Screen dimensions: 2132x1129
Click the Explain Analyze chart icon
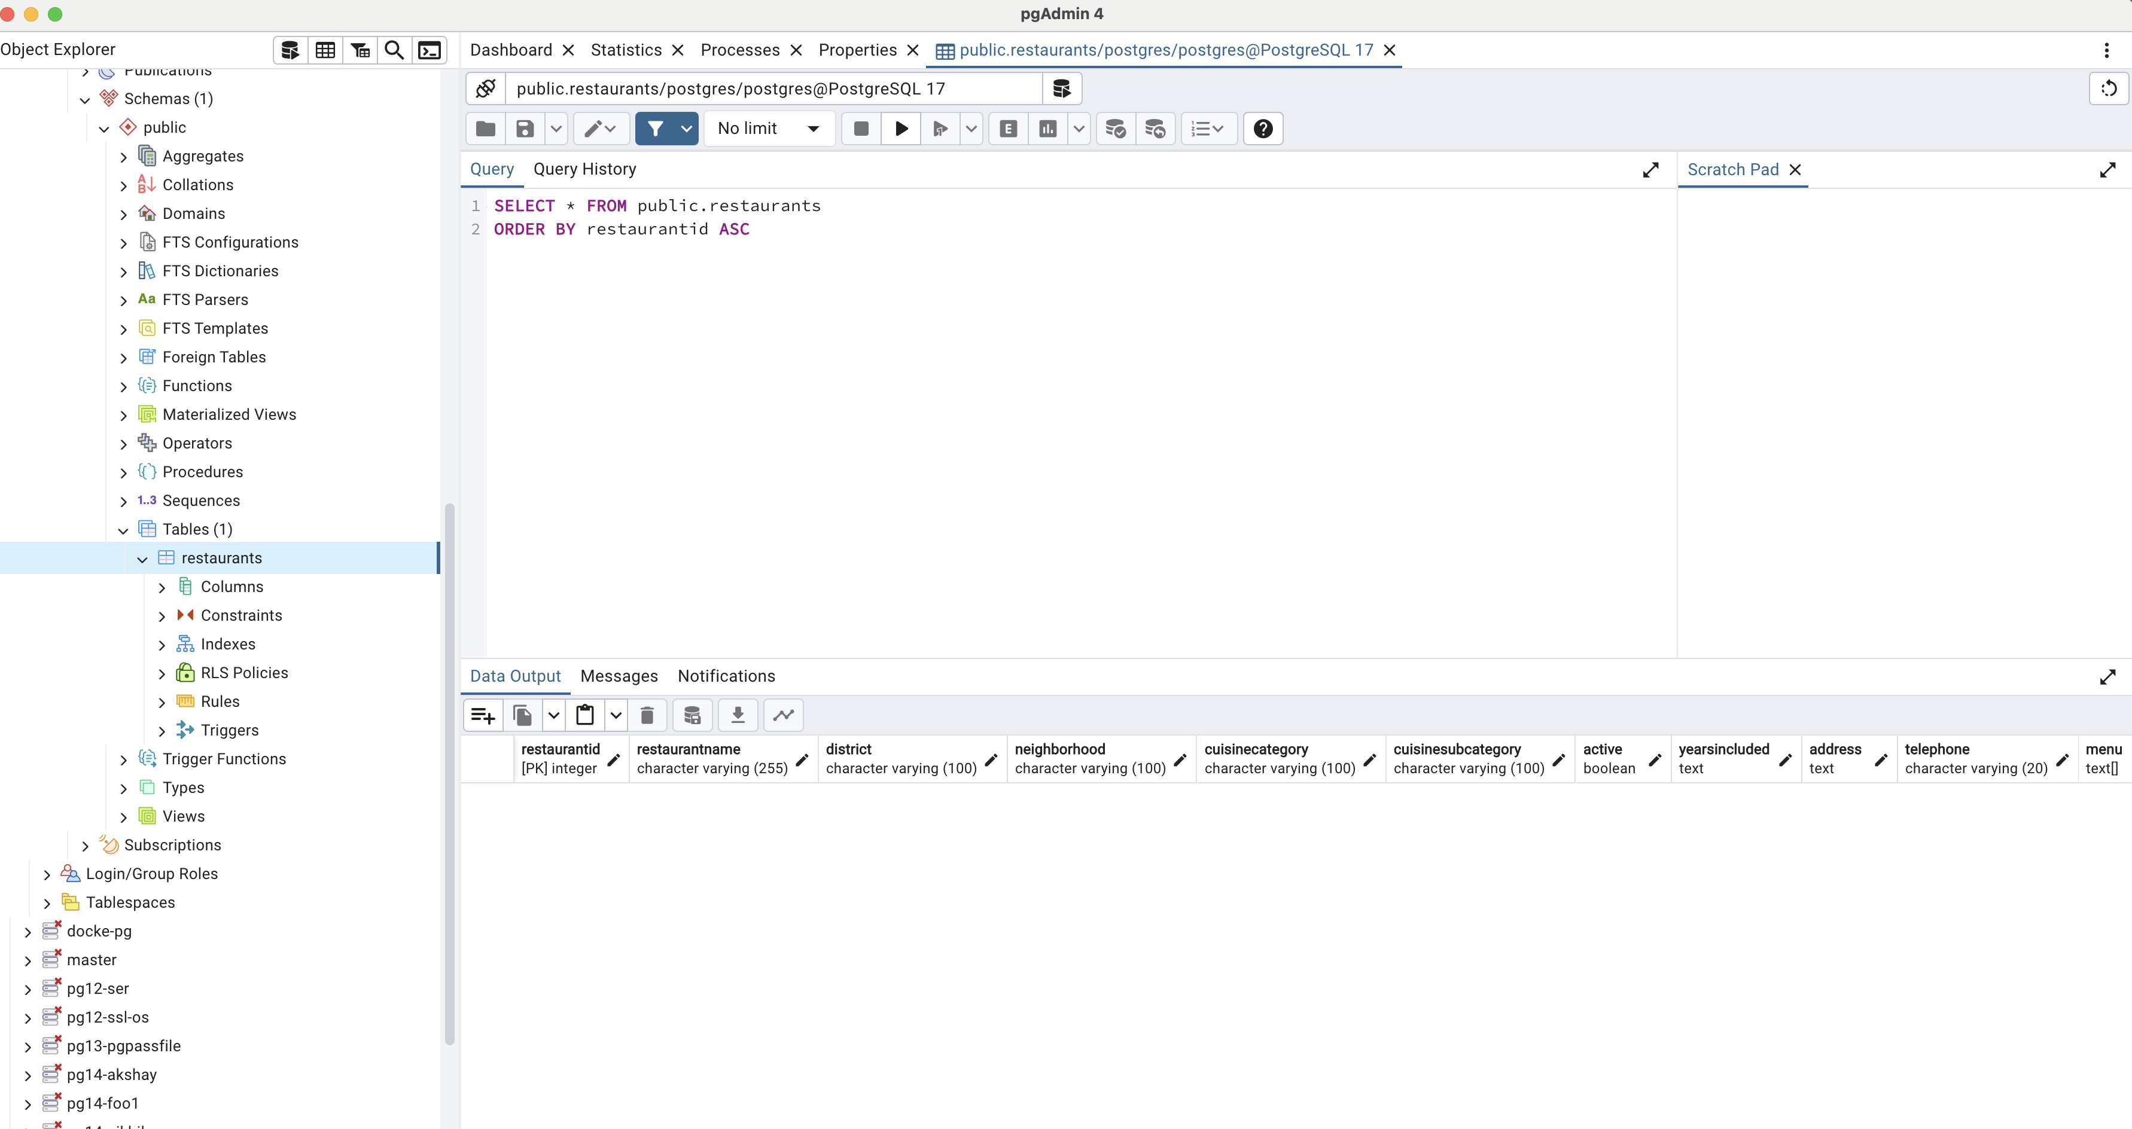[x=1048, y=129]
